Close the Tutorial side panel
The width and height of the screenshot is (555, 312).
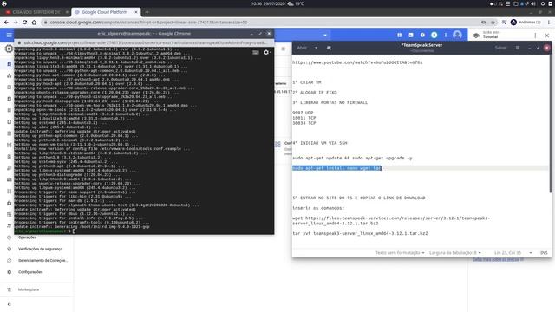(547, 36)
